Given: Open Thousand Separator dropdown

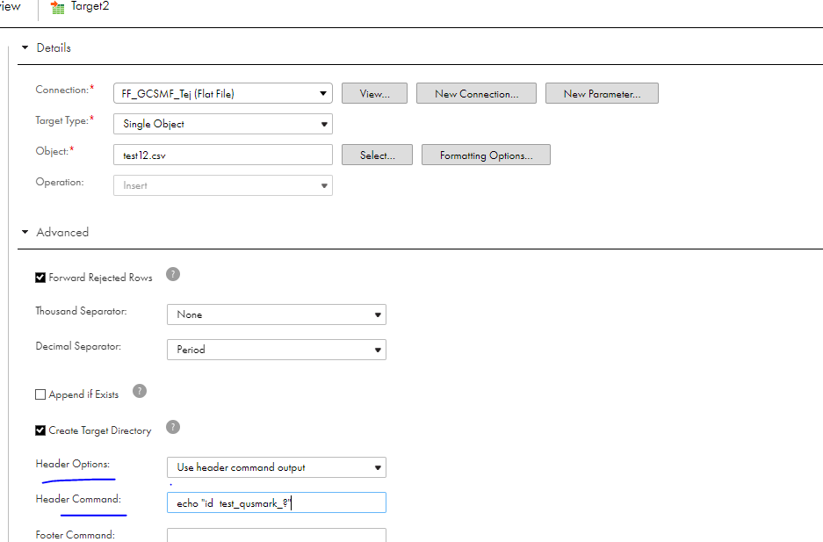Looking at the screenshot, I should tap(277, 314).
